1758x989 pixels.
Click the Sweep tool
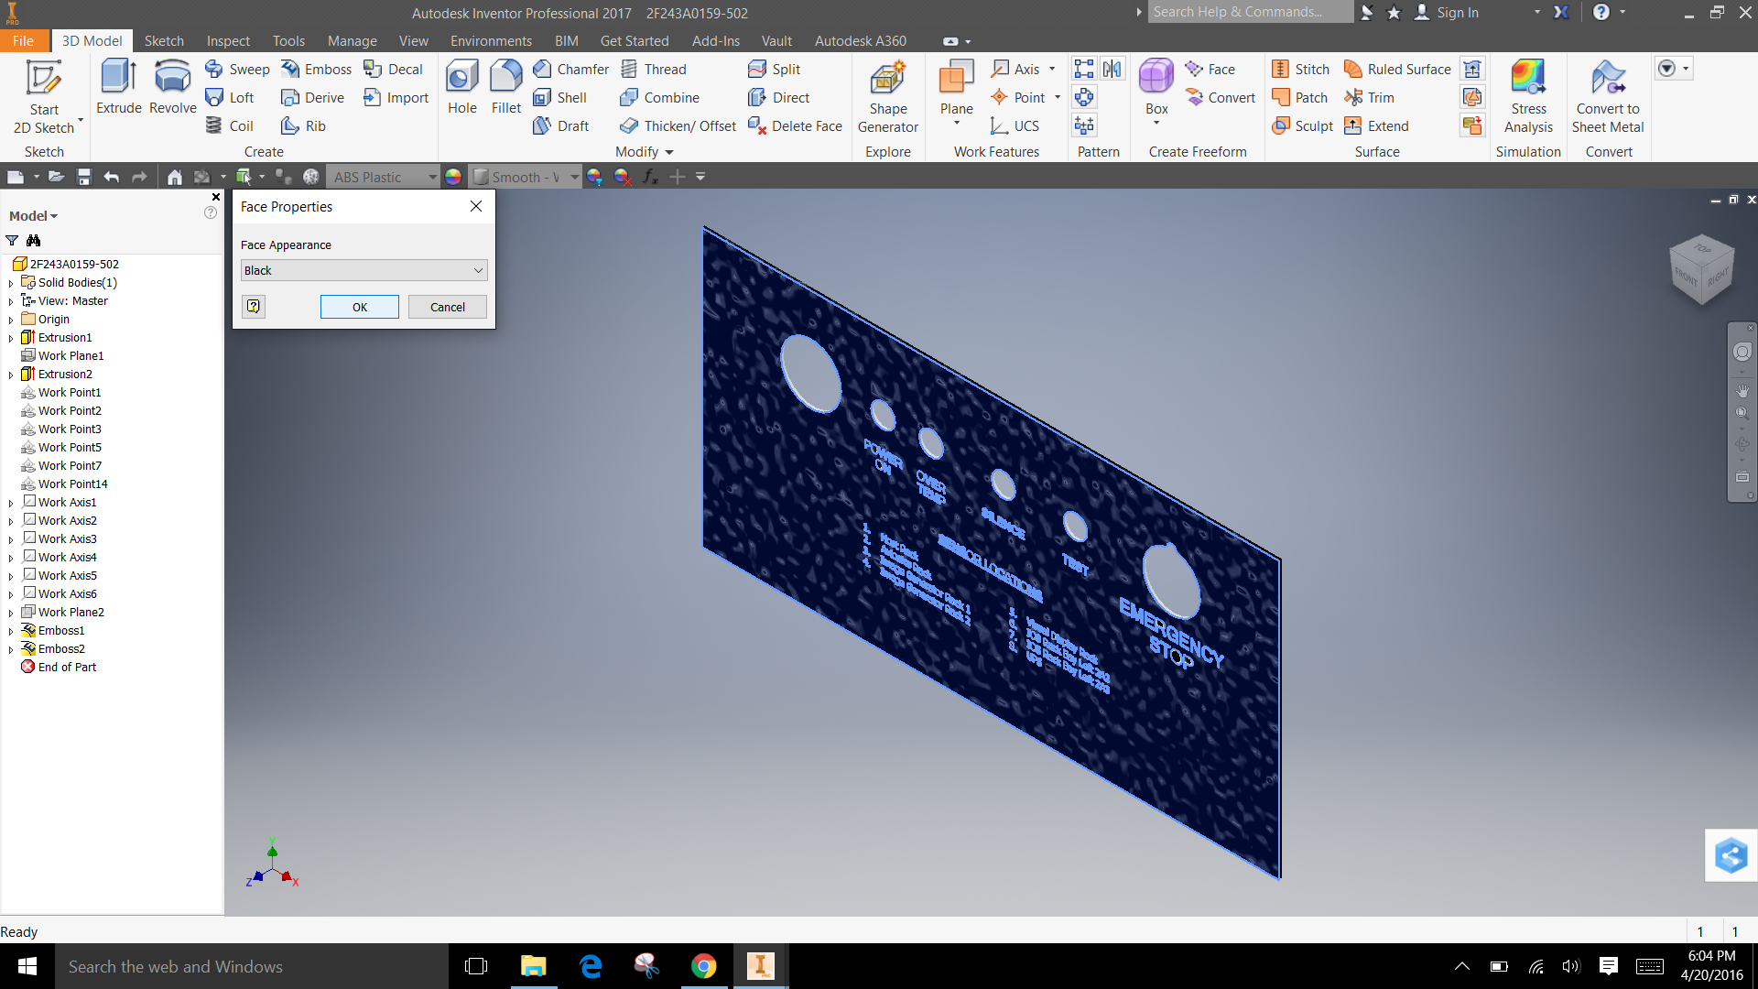[x=237, y=69]
